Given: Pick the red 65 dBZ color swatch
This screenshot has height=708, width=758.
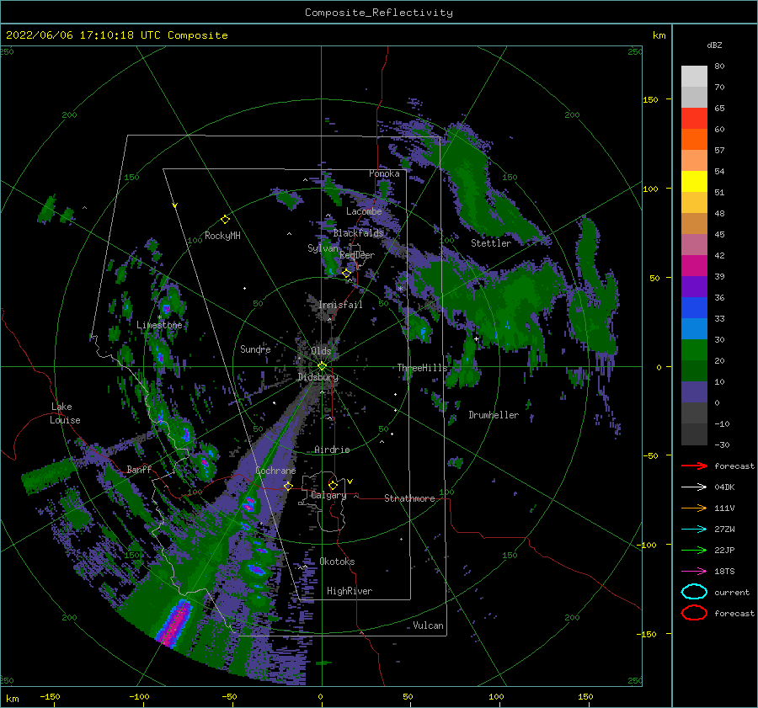Looking at the screenshot, I should point(694,118).
